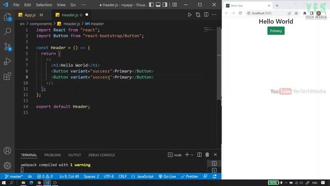Split the editor to the right

[206, 14]
